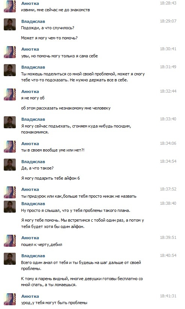Click Анютка name link at 18:37:52
The height and width of the screenshot is (309, 185).
(x=30, y=189)
